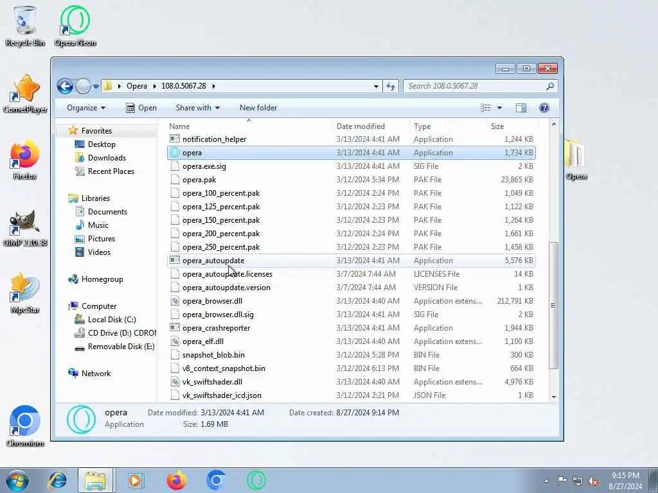Viewport: 658px width, 493px height.
Task: Click the search magnifier icon
Action: (550, 87)
